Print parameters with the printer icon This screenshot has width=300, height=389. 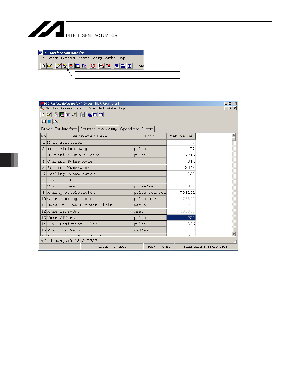point(55,122)
